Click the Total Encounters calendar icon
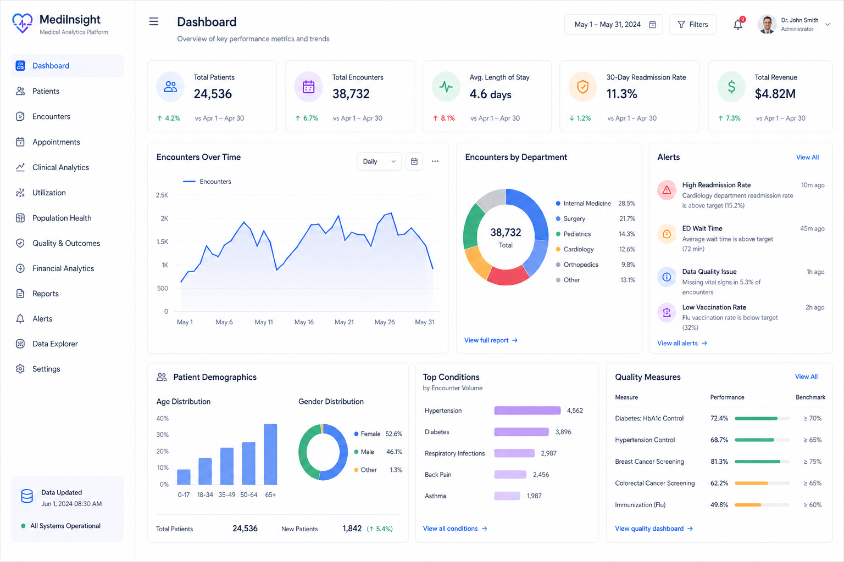Screen dimensions: 844x562 309,87
